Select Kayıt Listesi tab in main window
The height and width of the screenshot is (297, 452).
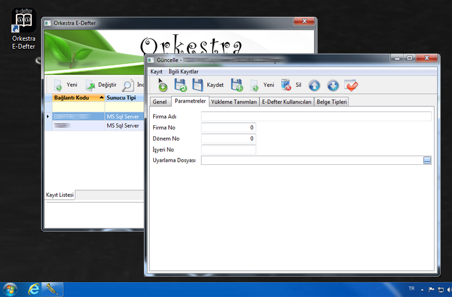coord(60,194)
